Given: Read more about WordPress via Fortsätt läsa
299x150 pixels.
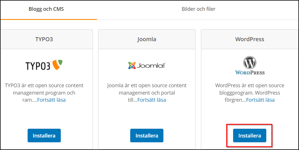Looking at the screenshot, I should click(x=260, y=100).
